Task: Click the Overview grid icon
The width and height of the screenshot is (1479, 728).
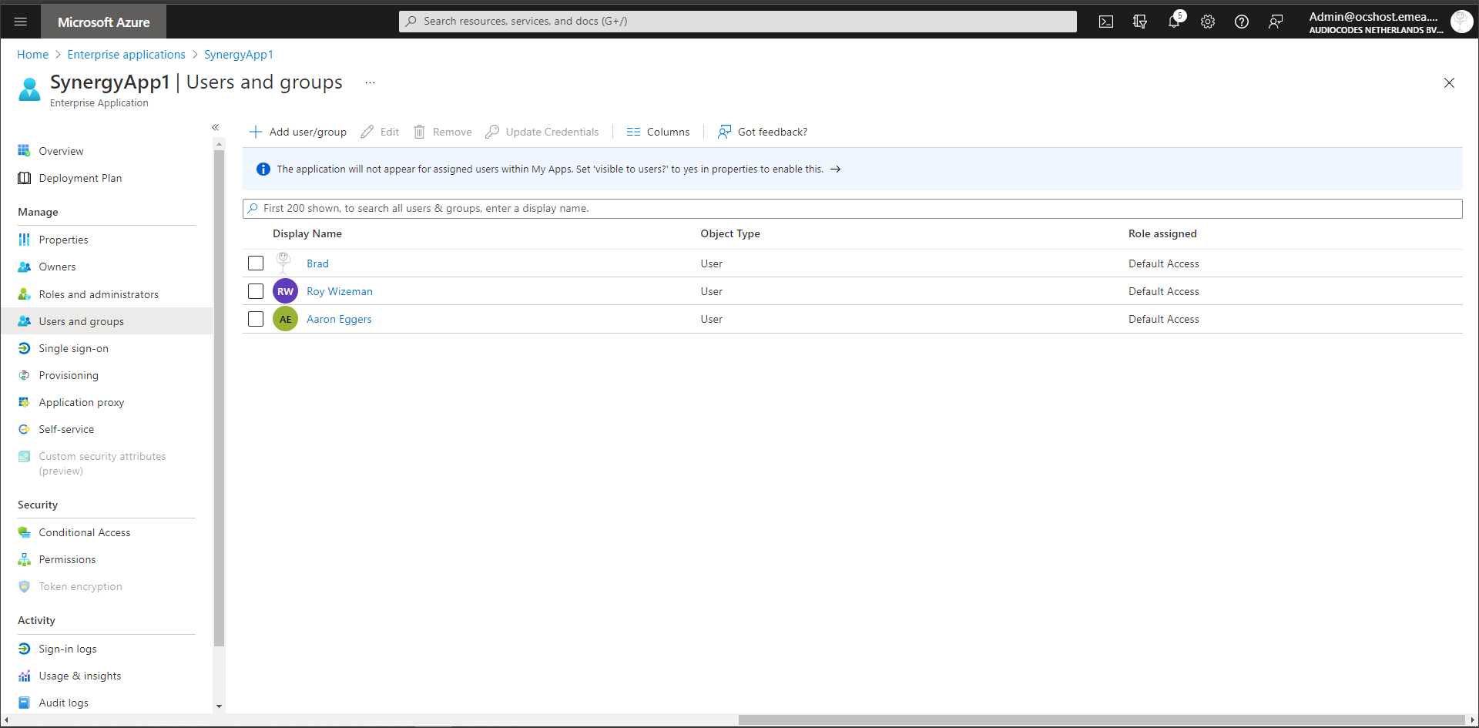Action: pos(24,150)
